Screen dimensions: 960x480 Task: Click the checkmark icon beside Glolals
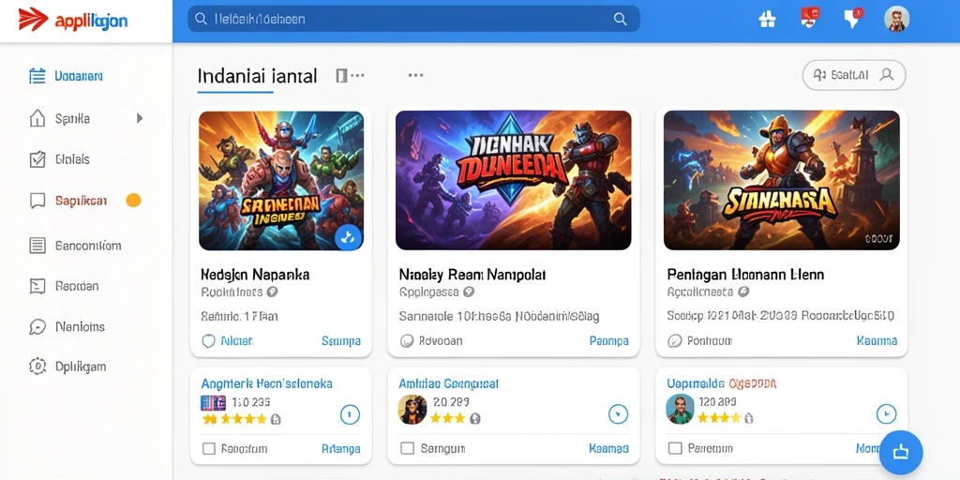point(37,159)
